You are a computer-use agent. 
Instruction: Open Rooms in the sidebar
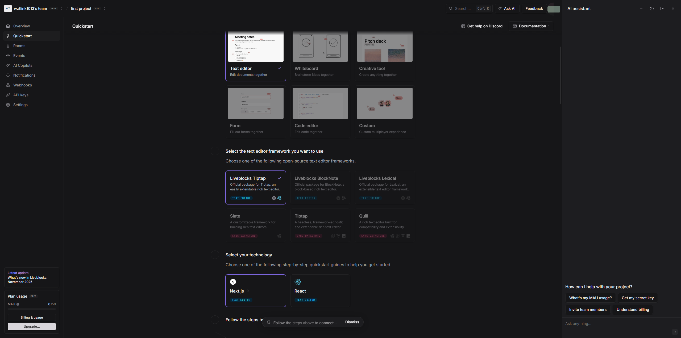[19, 46]
